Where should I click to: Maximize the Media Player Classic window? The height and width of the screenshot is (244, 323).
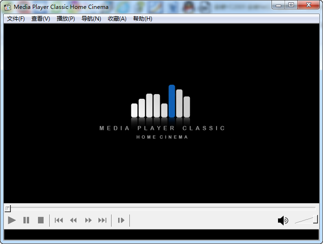point(291,5)
